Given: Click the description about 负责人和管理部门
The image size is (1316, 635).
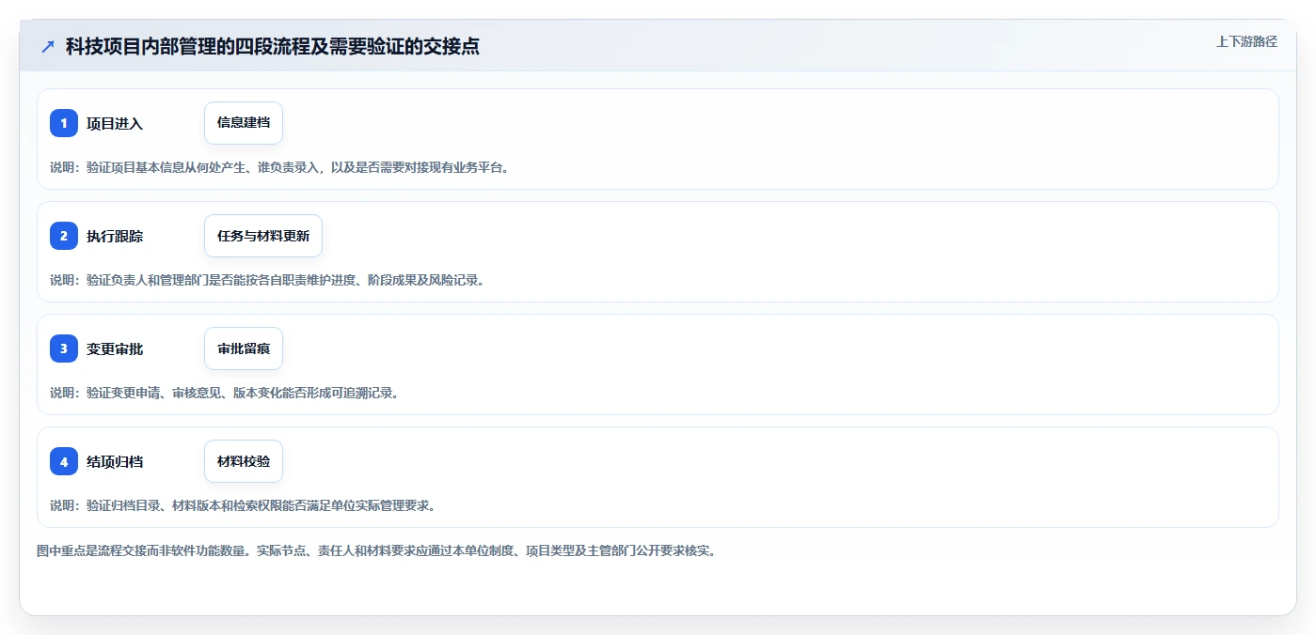Looking at the screenshot, I should pos(267,280).
